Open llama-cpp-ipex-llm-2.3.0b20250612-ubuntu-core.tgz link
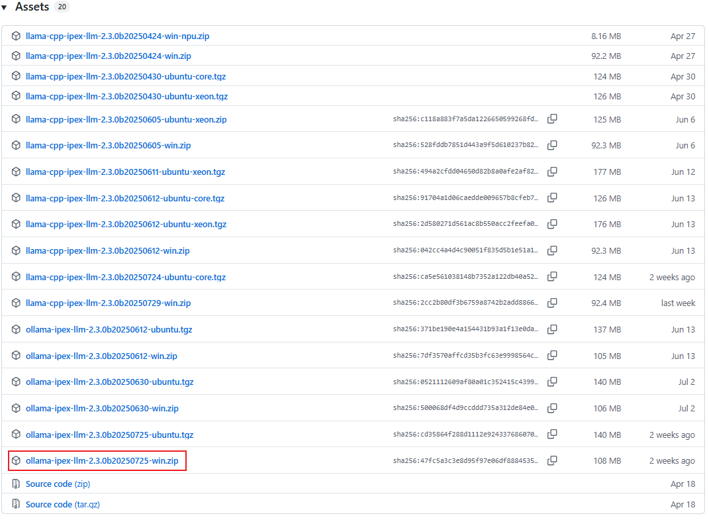 pos(125,198)
